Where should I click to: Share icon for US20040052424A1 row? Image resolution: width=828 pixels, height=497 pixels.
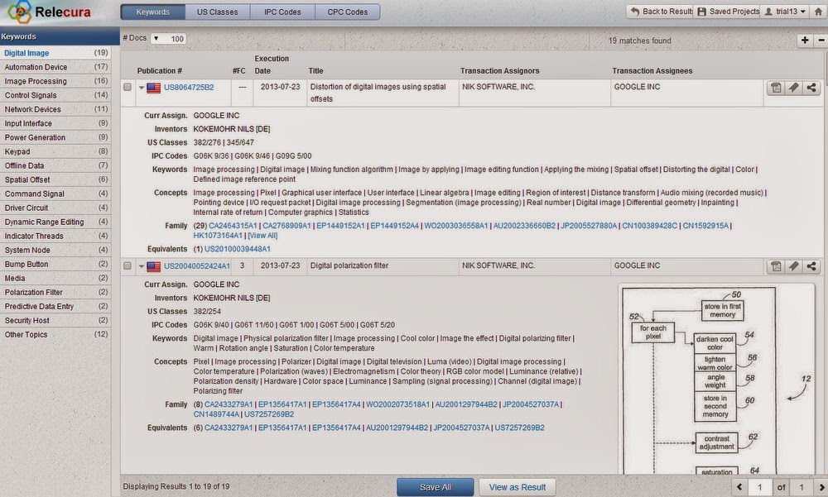[811, 266]
